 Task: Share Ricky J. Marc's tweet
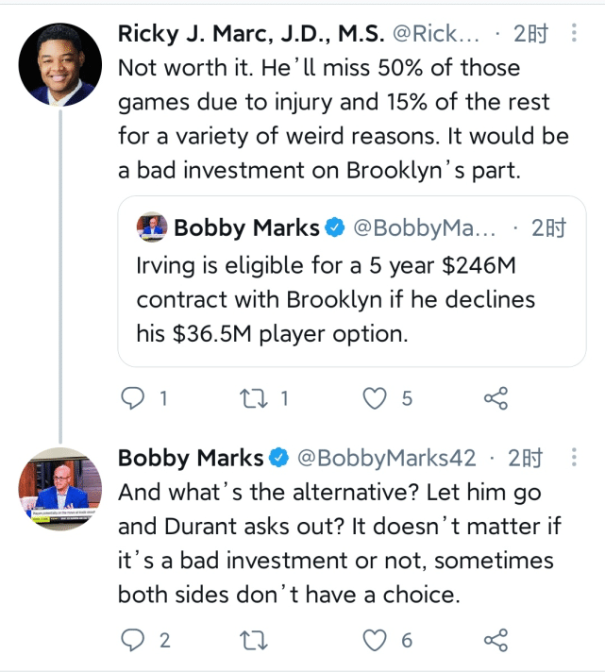(496, 398)
